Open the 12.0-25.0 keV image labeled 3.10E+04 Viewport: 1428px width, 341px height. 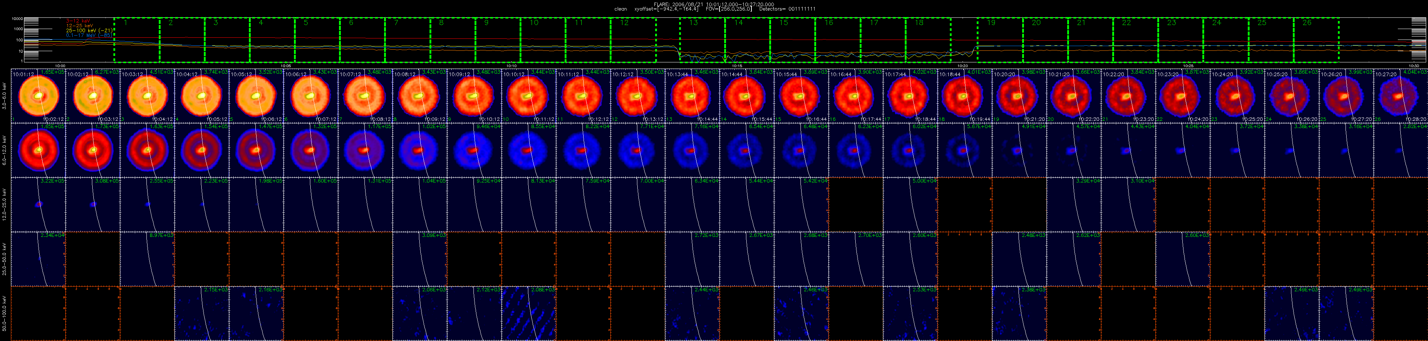(x=1129, y=204)
